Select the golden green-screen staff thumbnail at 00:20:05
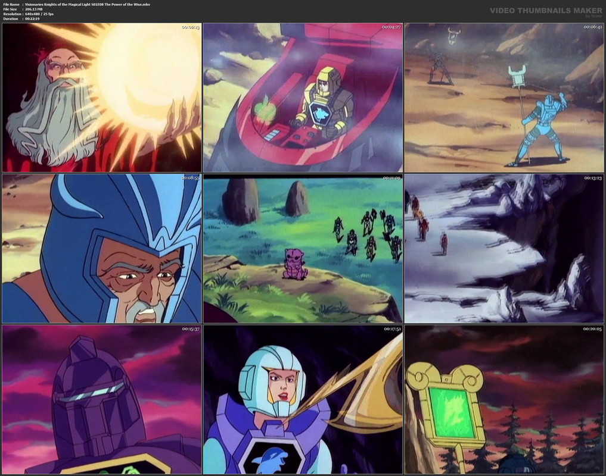 (x=504, y=399)
